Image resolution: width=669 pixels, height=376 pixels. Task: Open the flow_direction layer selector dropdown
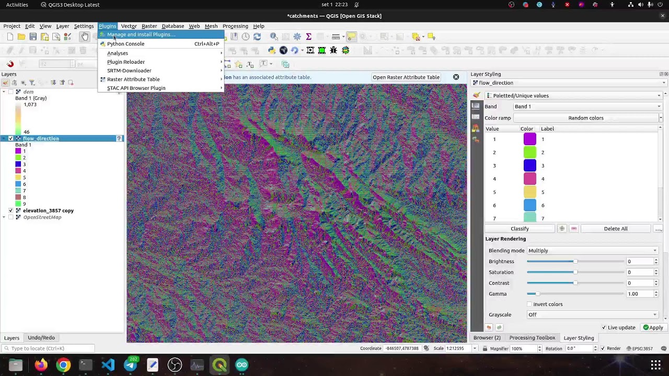(569, 83)
